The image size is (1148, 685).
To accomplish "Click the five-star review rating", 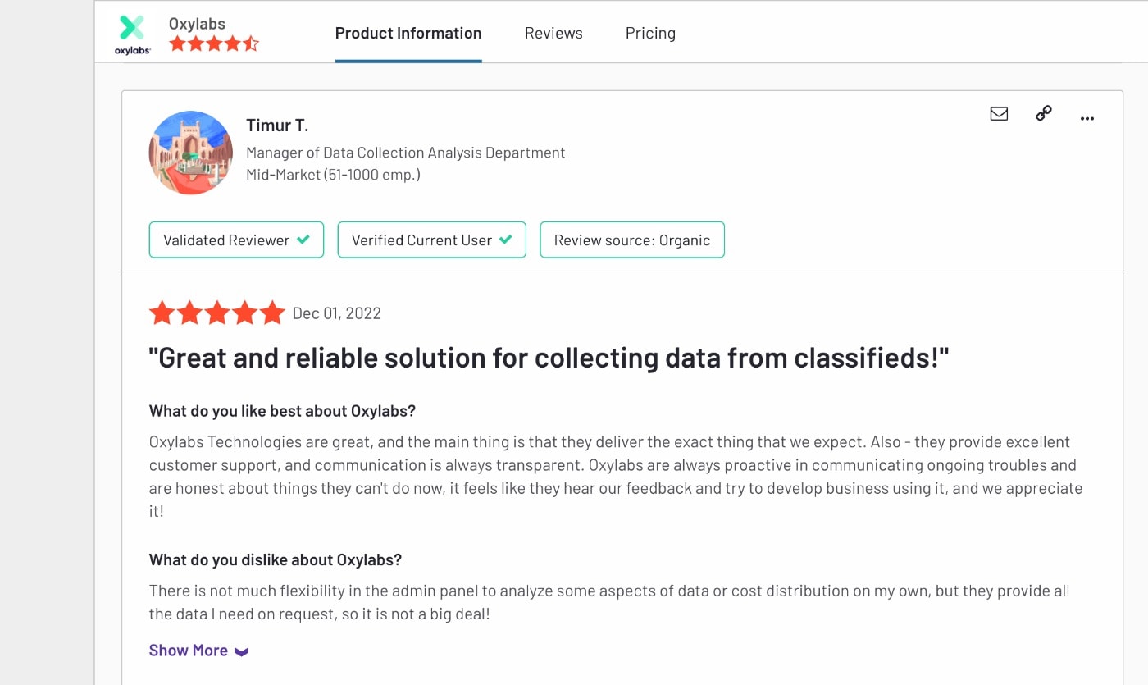I will (x=216, y=313).
